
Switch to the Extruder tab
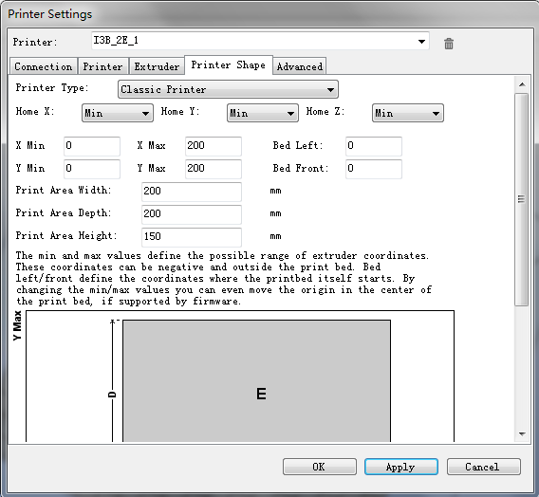(x=157, y=66)
